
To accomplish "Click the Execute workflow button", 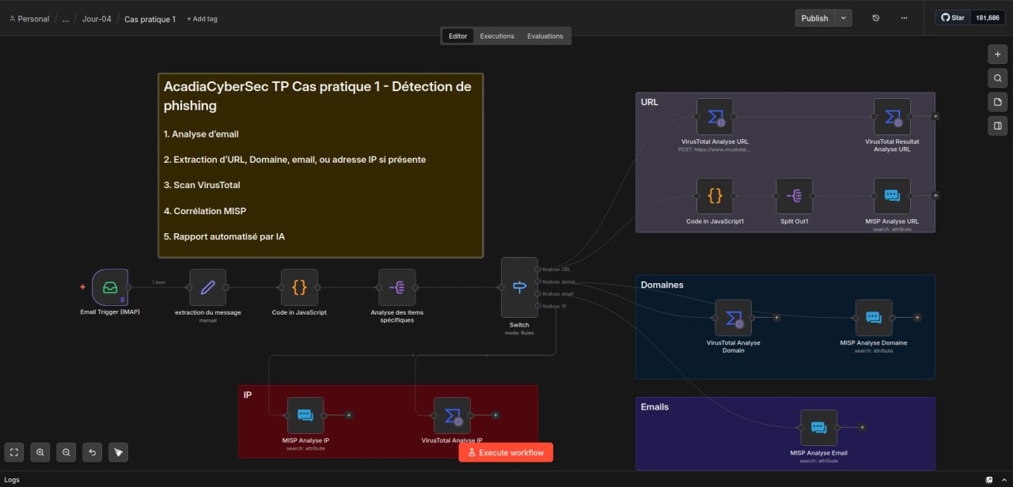I will (506, 452).
